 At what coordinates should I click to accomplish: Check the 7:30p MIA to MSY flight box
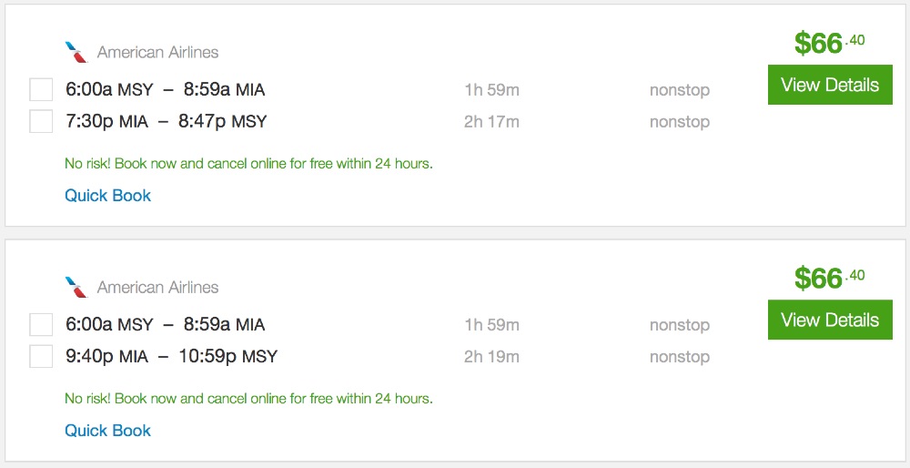pyautogui.click(x=41, y=121)
